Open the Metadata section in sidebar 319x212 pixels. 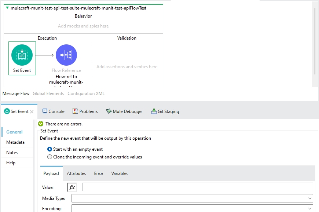coord(15,142)
